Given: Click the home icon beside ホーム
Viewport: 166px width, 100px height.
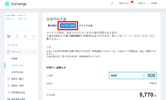Looking at the screenshot, I should click(9, 45).
